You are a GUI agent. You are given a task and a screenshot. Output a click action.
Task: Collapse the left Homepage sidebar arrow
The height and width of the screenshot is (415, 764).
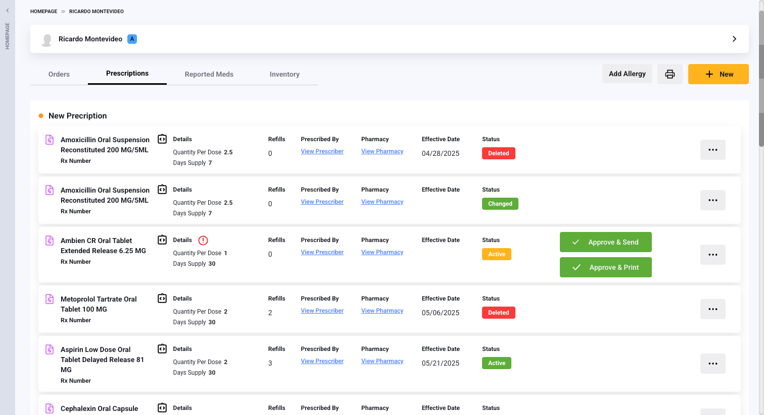[x=8, y=11]
